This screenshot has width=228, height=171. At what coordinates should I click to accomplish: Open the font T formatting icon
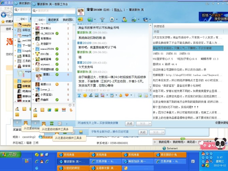tap(79, 95)
